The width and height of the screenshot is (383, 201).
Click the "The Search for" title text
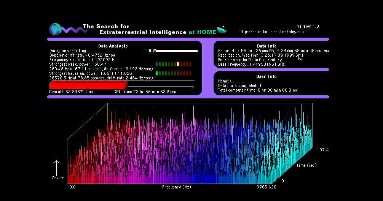pyautogui.click(x=106, y=26)
